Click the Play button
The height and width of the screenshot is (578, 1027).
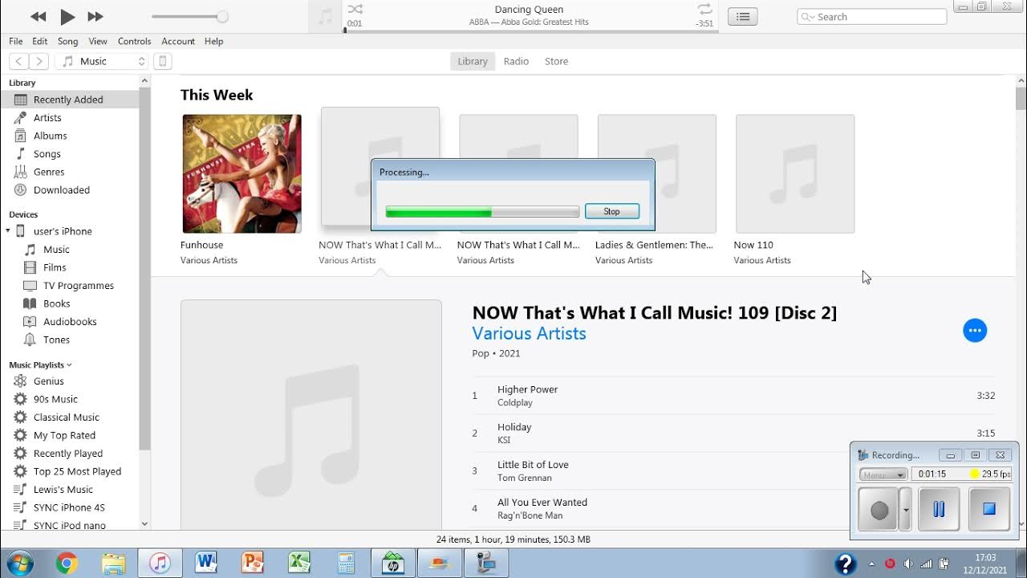[x=67, y=17]
